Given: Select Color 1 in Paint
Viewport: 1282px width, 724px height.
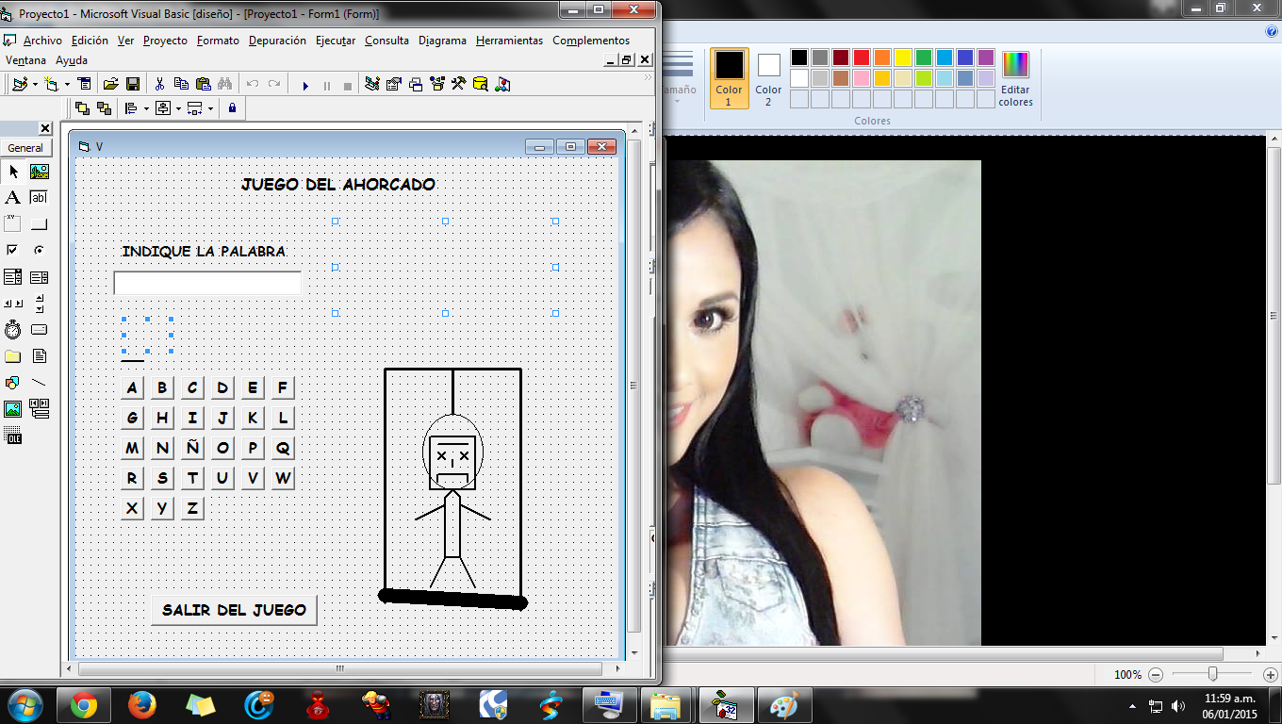Looking at the screenshot, I should point(729,76).
